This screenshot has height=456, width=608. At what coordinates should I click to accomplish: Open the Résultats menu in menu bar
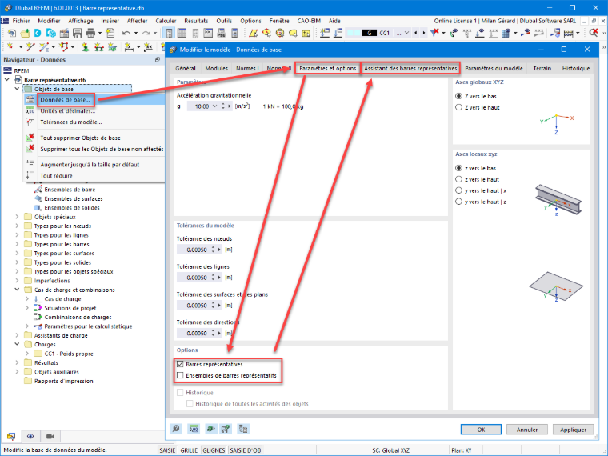(196, 21)
